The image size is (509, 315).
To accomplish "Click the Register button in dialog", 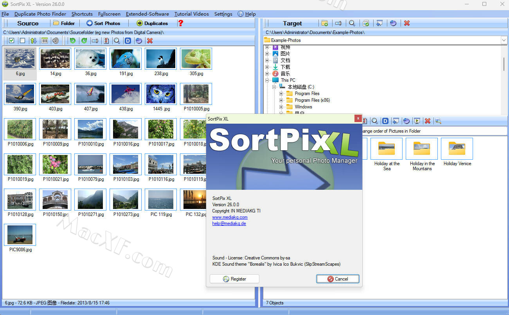I will [x=234, y=279].
